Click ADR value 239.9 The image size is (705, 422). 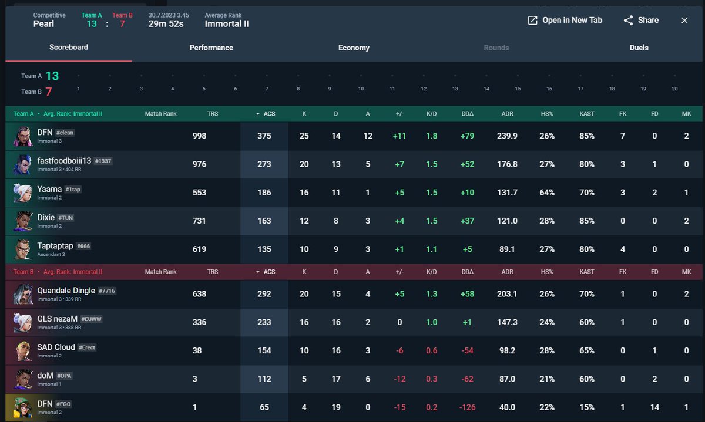click(x=507, y=136)
